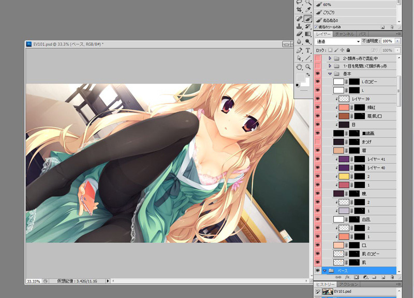Select the Path Selection tool
414x298 pixels.
click(299, 58)
